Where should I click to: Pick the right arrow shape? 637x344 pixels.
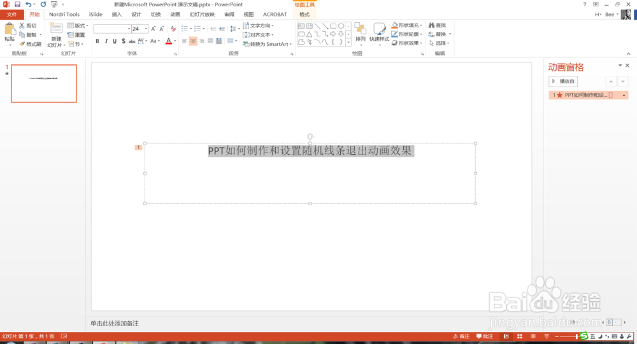click(x=333, y=34)
